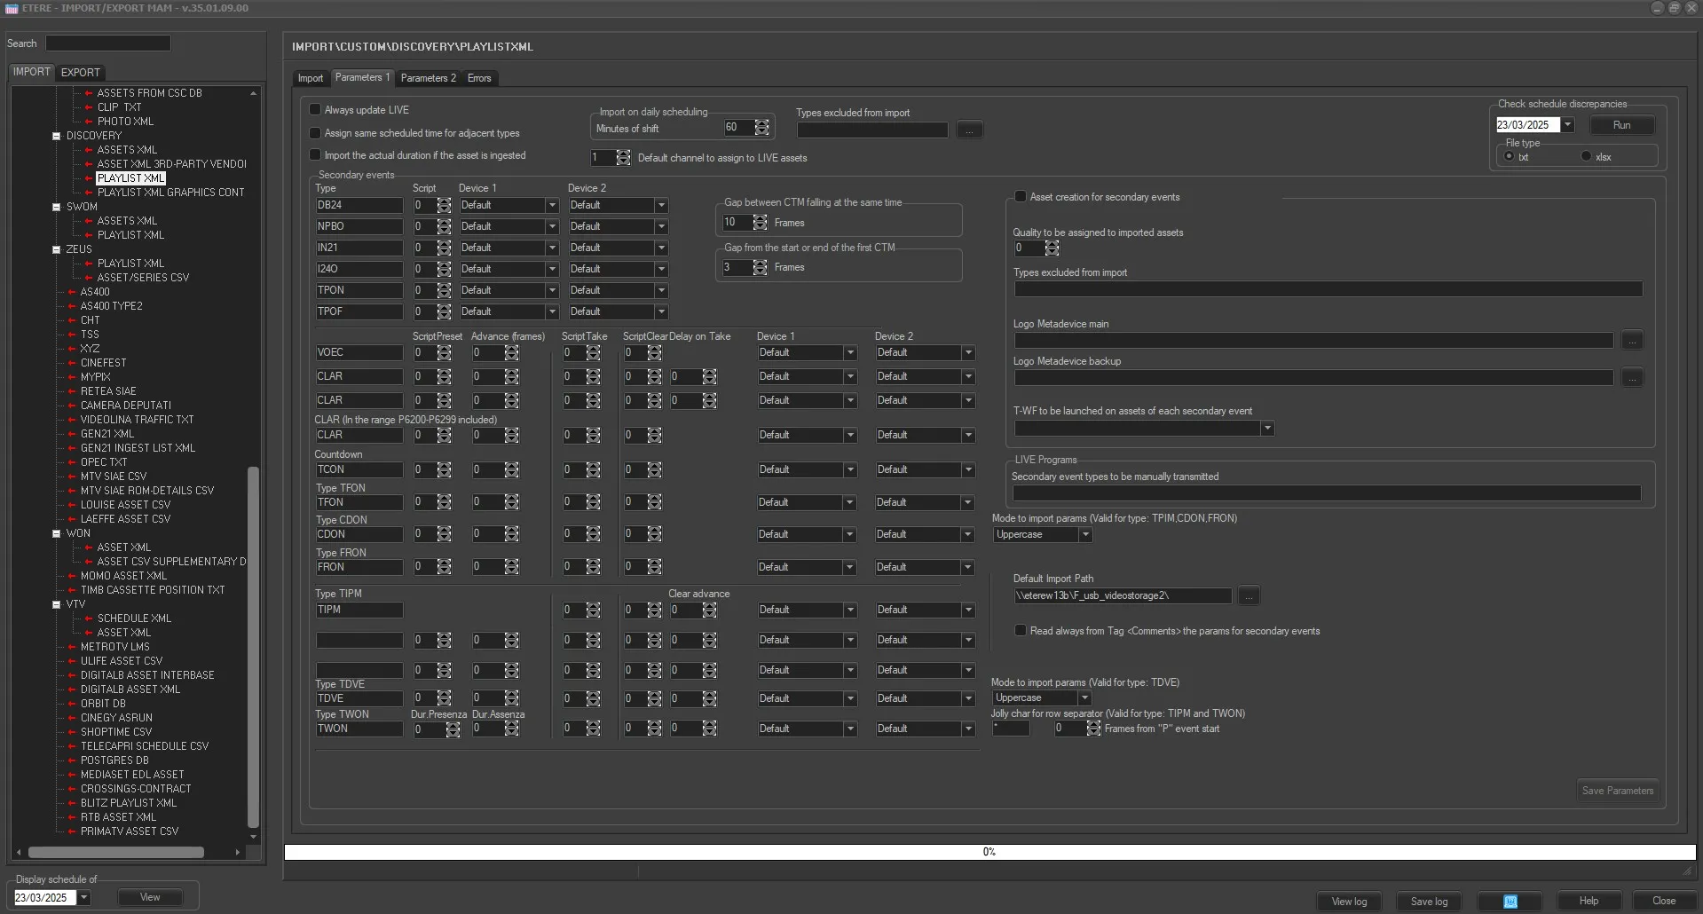Click the View log button
This screenshot has height=914, width=1703.
tap(1349, 901)
